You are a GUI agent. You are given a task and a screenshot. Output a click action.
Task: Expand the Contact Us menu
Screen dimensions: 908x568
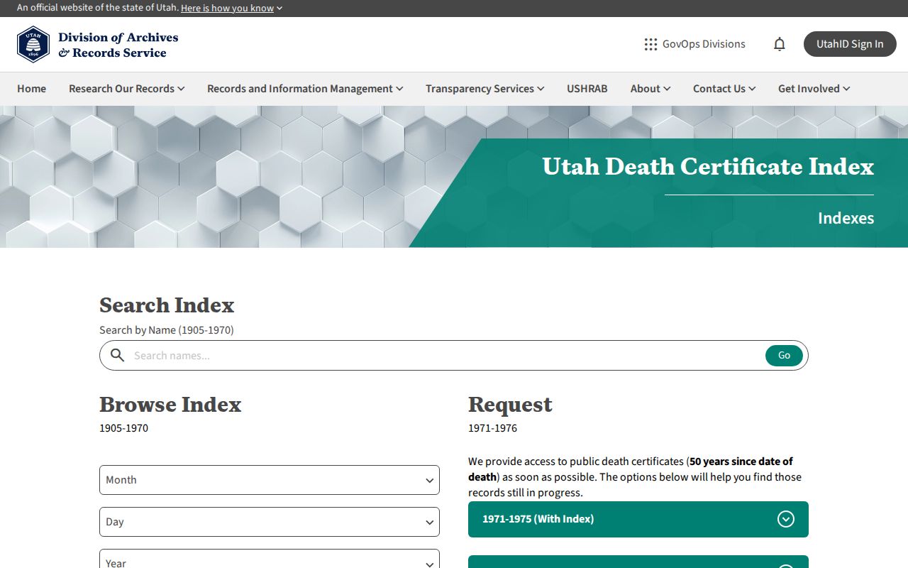click(x=724, y=89)
